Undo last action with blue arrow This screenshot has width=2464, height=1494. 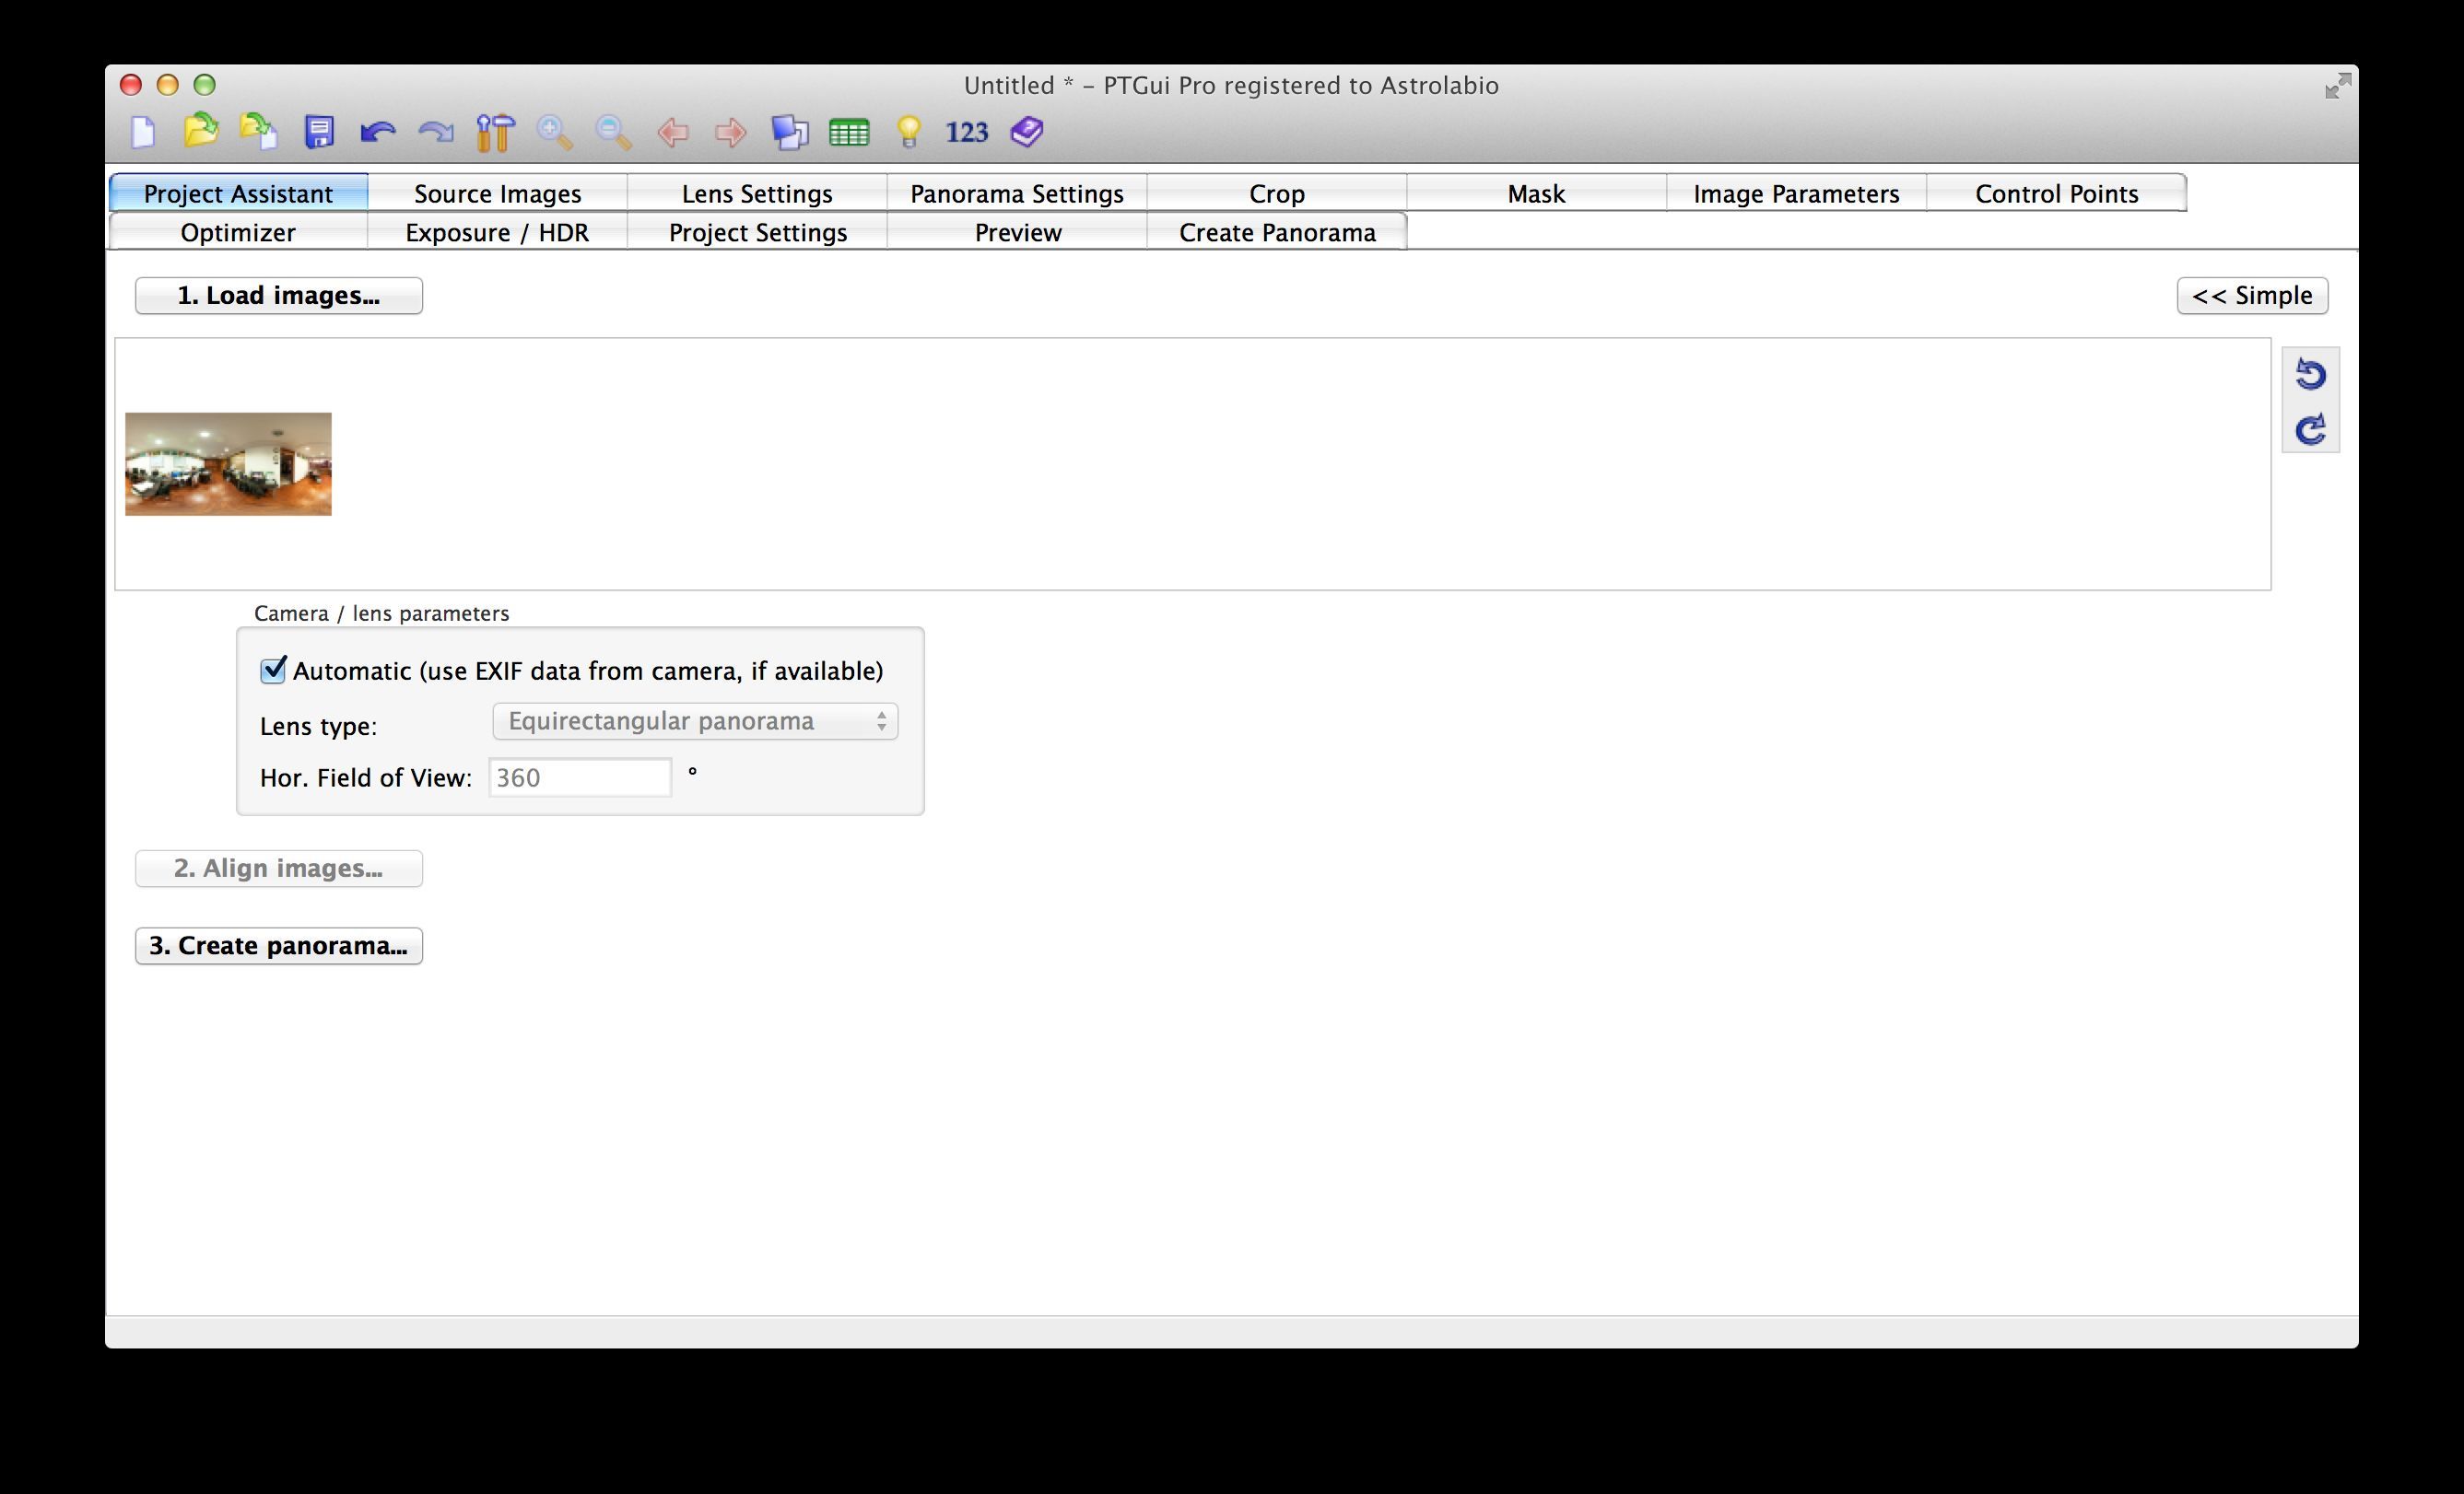coord(377,132)
